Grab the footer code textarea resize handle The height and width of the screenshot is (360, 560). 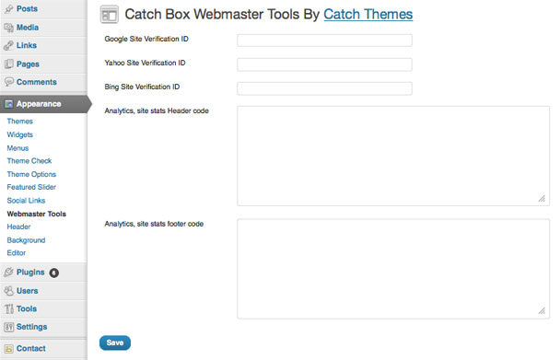point(542,310)
